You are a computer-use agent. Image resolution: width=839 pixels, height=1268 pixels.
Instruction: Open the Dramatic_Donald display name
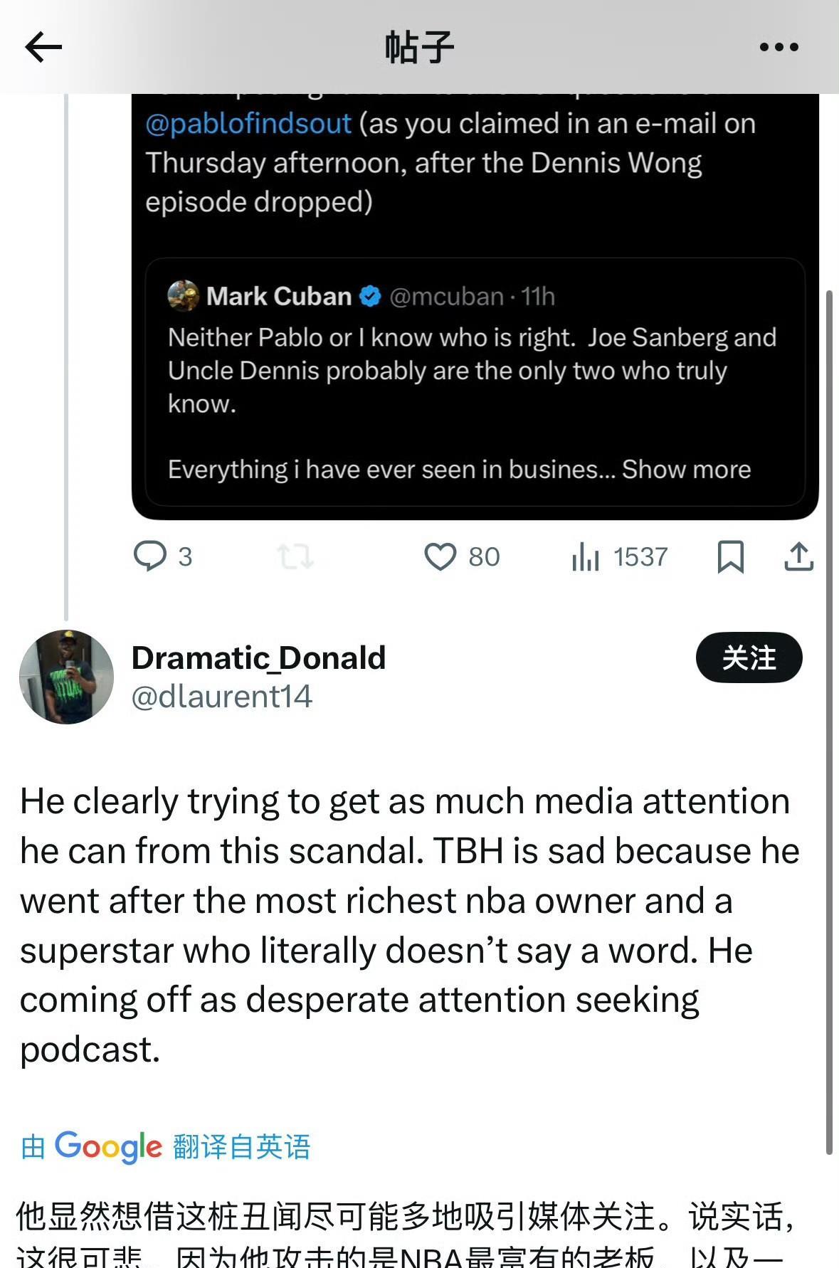point(258,658)
